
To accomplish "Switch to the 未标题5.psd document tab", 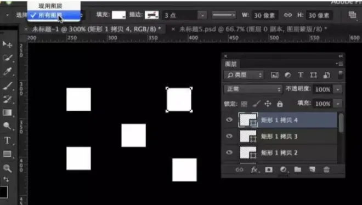I will [253, 29].
